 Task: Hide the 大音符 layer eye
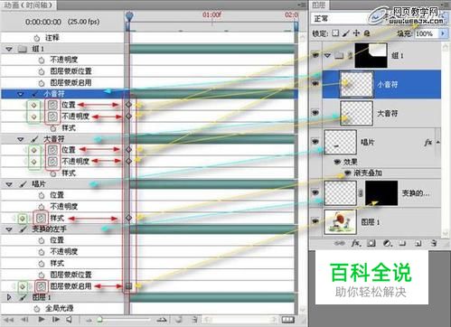tap(315, 112)
